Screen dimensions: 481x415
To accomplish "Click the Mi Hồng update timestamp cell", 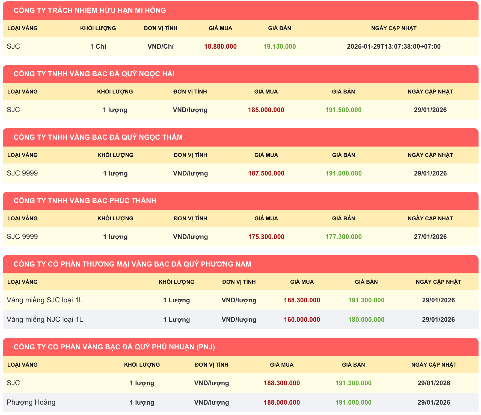I will [394, 46].
